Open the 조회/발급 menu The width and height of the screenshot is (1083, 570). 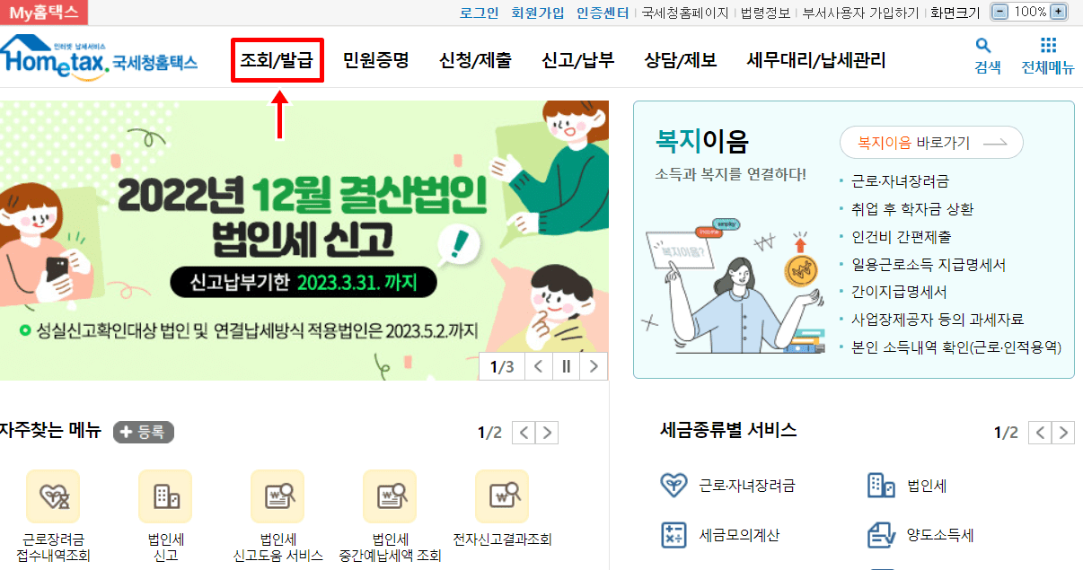277,61
